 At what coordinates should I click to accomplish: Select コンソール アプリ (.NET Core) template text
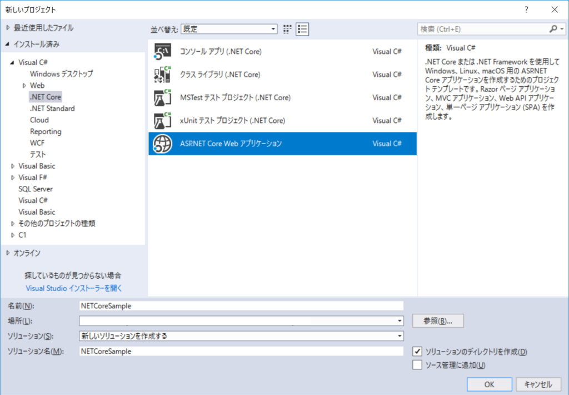coord(221,52)
